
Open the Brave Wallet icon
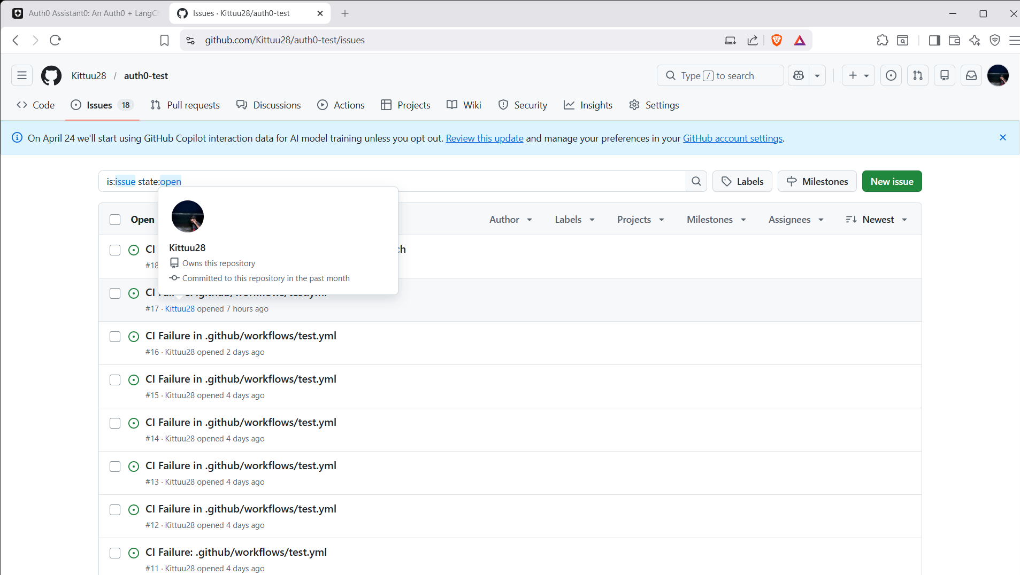click(954, 40)
